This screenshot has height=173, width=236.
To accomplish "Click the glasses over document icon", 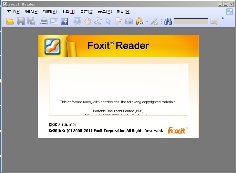I will click(98, 21).
